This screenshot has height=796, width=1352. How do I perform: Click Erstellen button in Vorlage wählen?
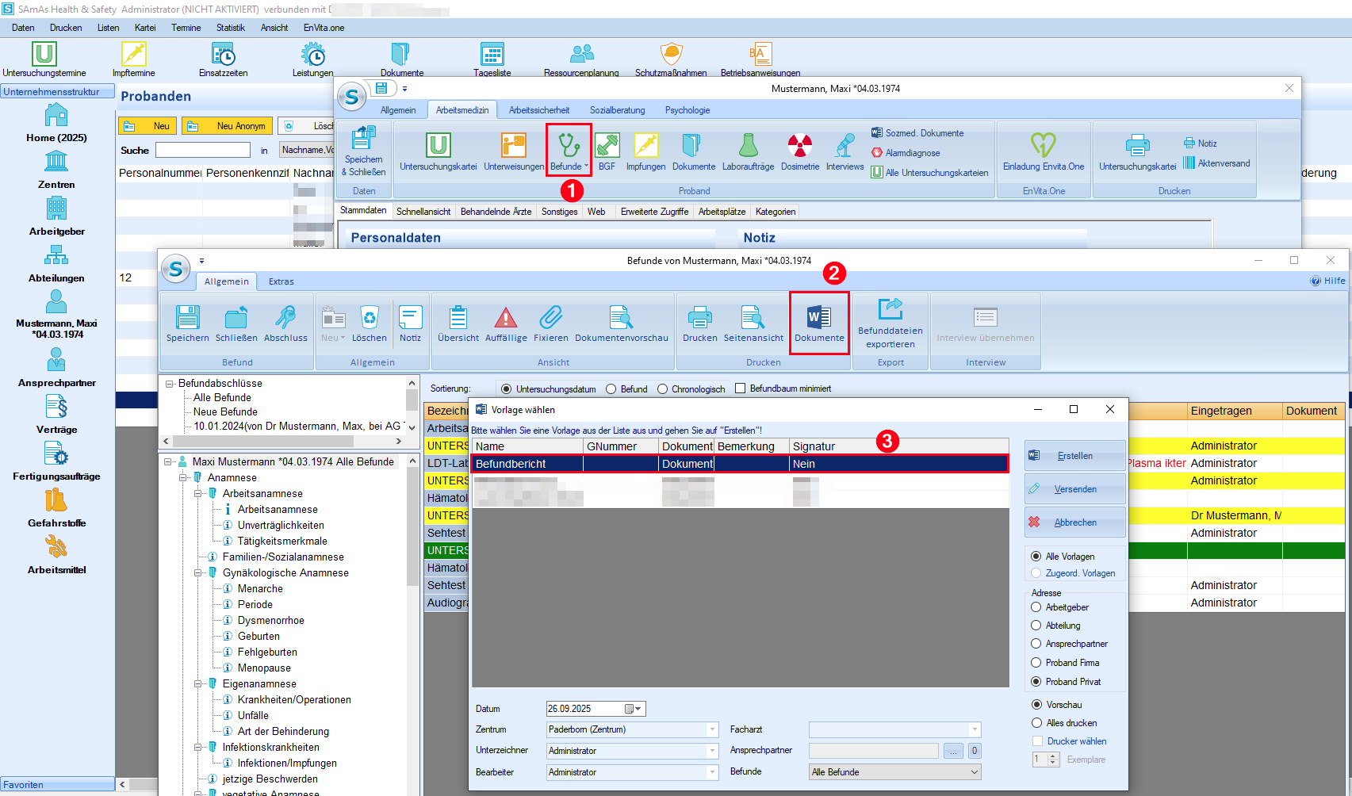(x=1074, y=456)
